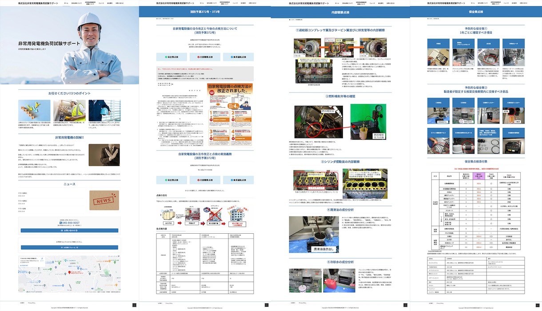Screen dimensions: 542x311
Task: Click back-to-top icon on the 保全策点検 page
Action: (x=538, y=304)
